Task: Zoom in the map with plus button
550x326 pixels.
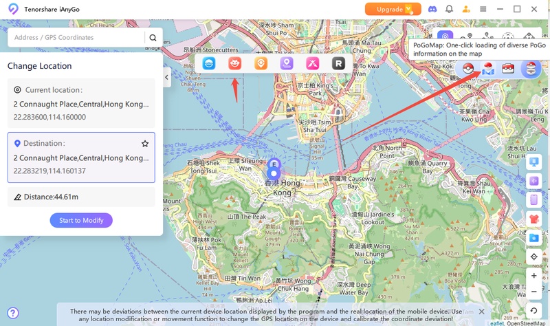Action: click(x=534, y=275)
